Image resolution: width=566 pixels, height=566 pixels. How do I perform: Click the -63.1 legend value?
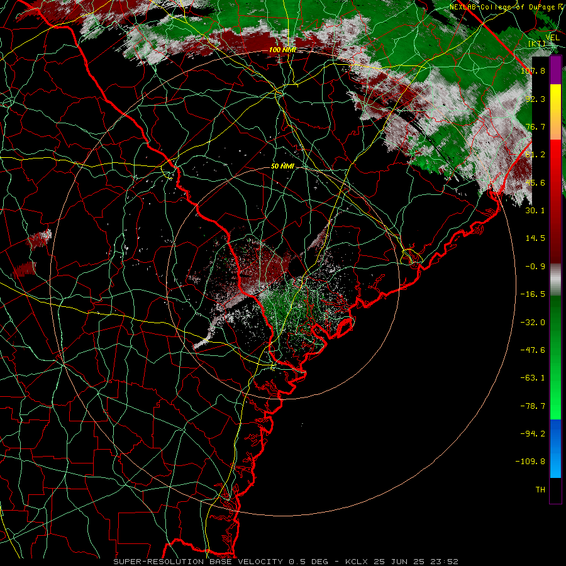coord(533,378)
